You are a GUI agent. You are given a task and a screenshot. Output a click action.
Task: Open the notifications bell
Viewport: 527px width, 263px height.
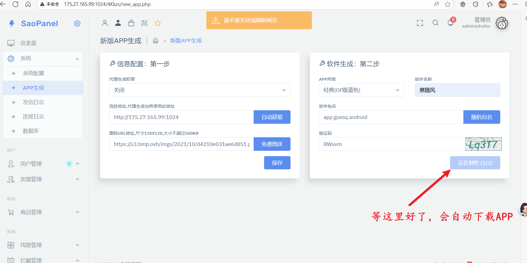(x=450, y=23)
